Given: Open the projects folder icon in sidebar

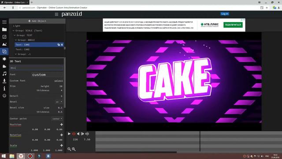Looking at the screenshot, I should point(4,30).
